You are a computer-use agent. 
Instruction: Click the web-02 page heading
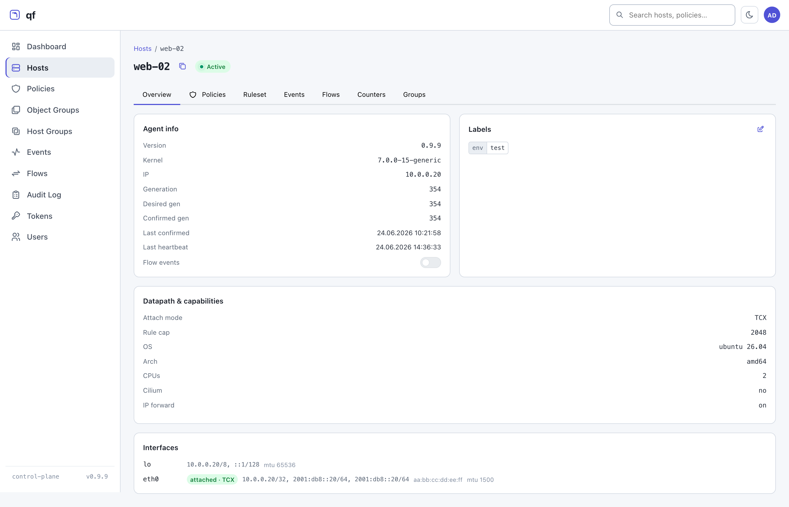(152, 66)
